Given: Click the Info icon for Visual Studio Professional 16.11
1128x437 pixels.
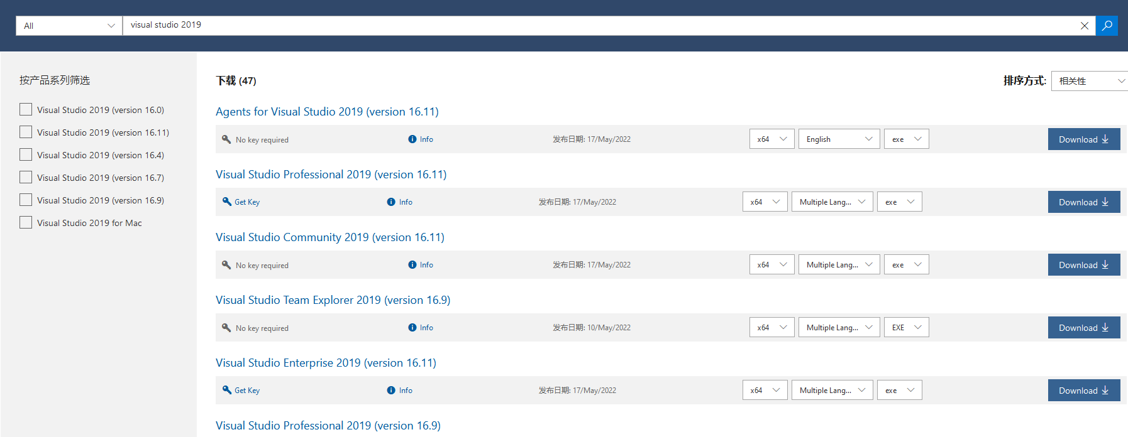Looking at the screenshot, I should (391, 202).
